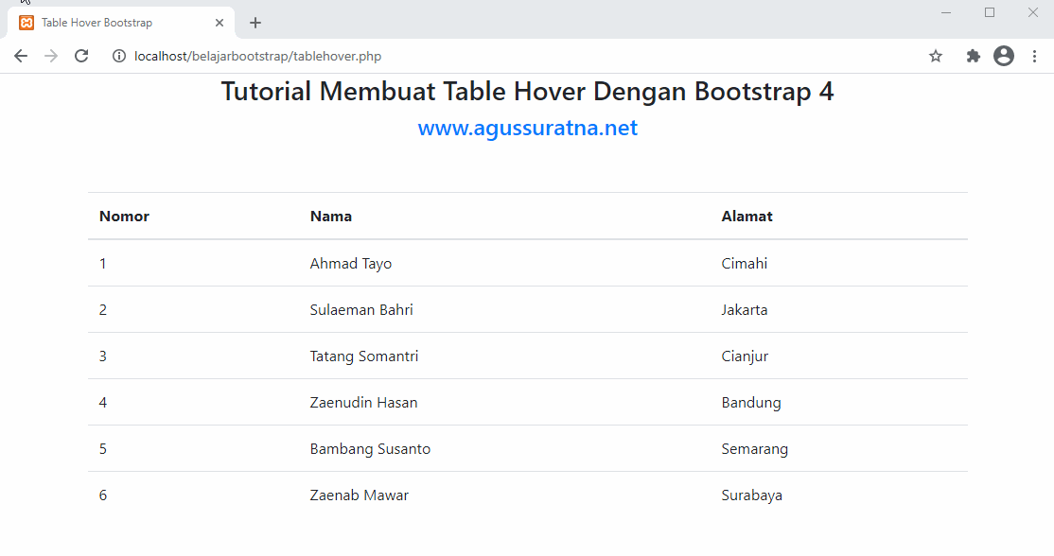Viewport: 1054px width, 556px height.
Task: Click the row for Ahmad Tayo
Action: tap(351, 263)
